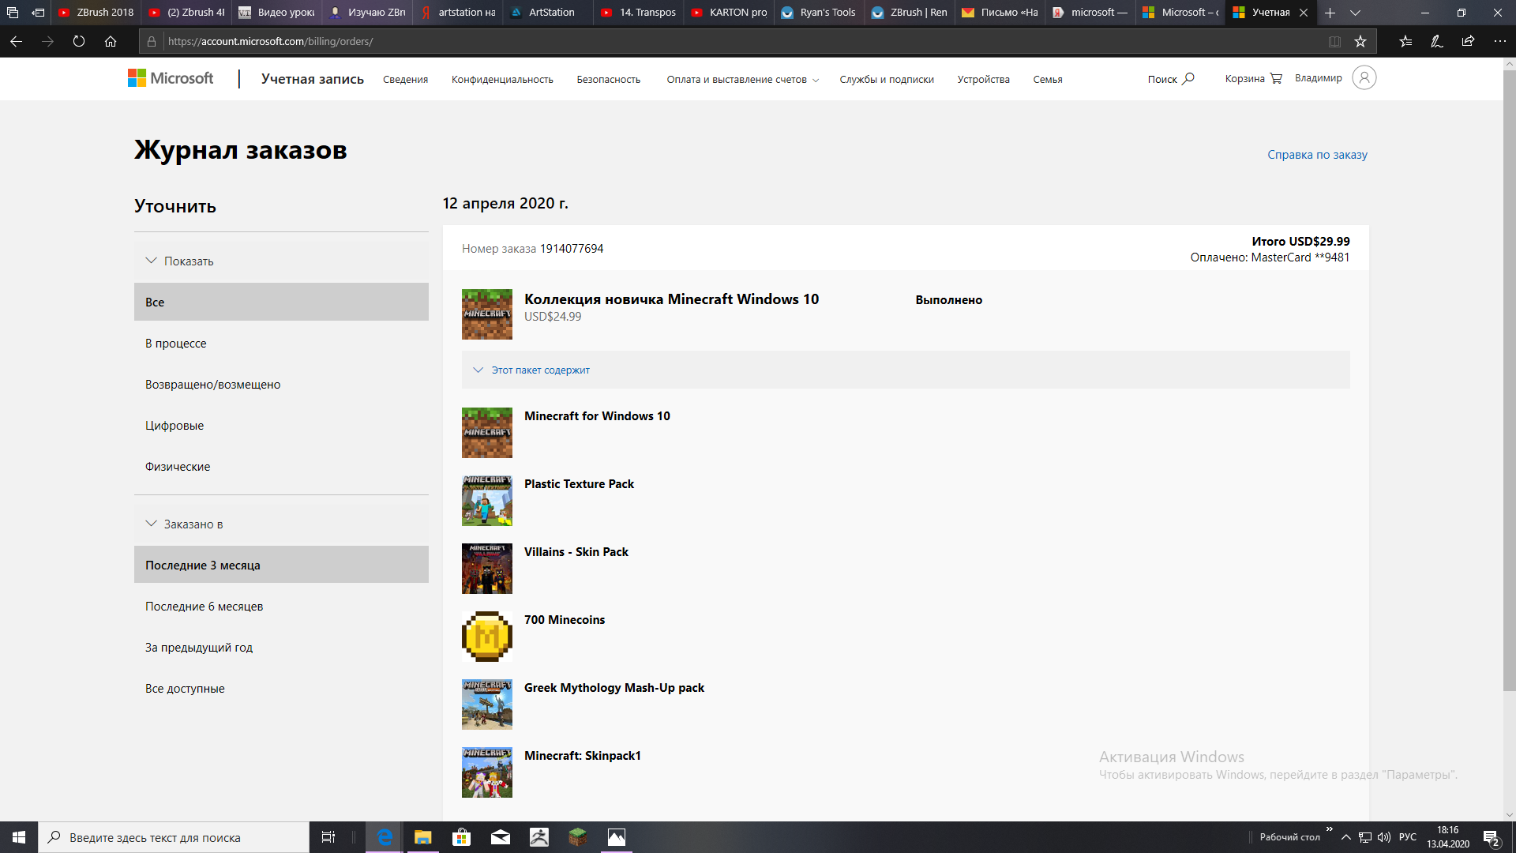This screenshot has height=853, width=1516.
Task: Open the Семья menu item
Action: pyautogui.click(x=1048, y=80)
